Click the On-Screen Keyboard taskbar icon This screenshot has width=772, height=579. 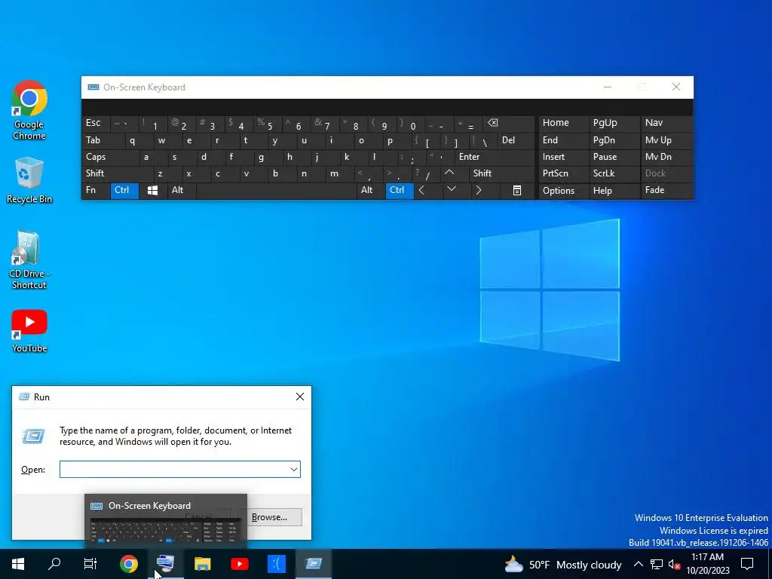pyautogui.click(x=165, y=564)
